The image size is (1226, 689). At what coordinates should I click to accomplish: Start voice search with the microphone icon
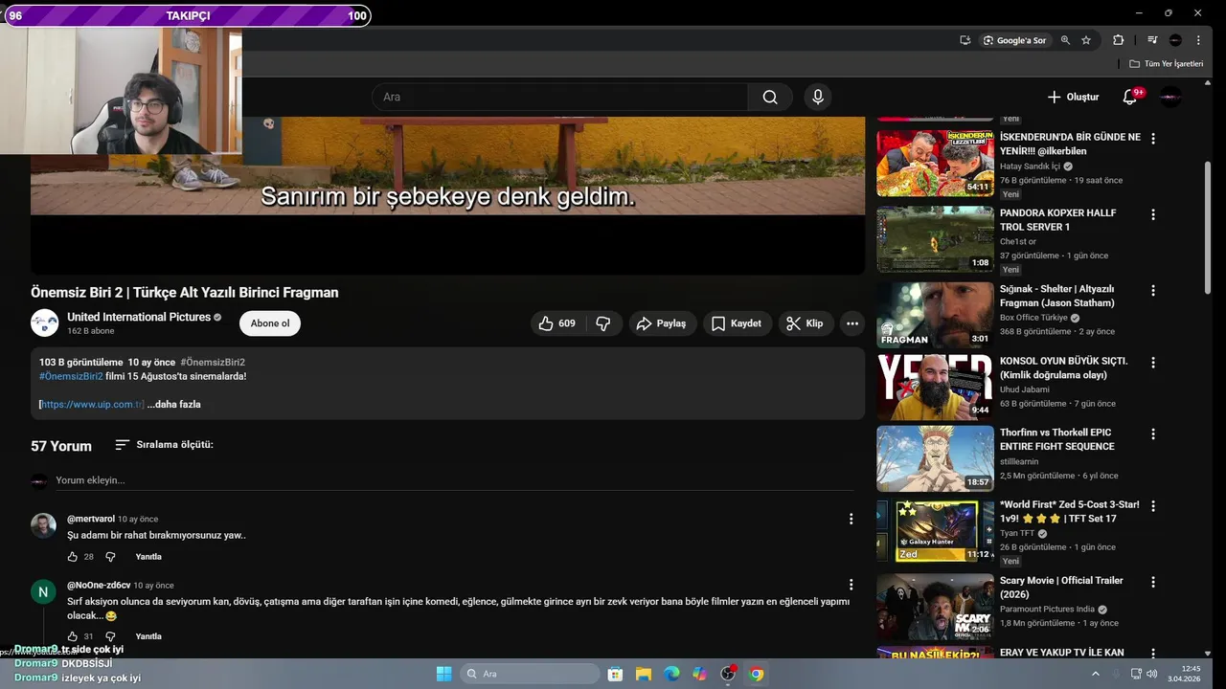(x=817, y=97)
